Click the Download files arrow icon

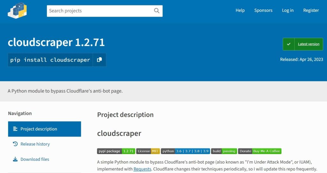pos(15,159)
